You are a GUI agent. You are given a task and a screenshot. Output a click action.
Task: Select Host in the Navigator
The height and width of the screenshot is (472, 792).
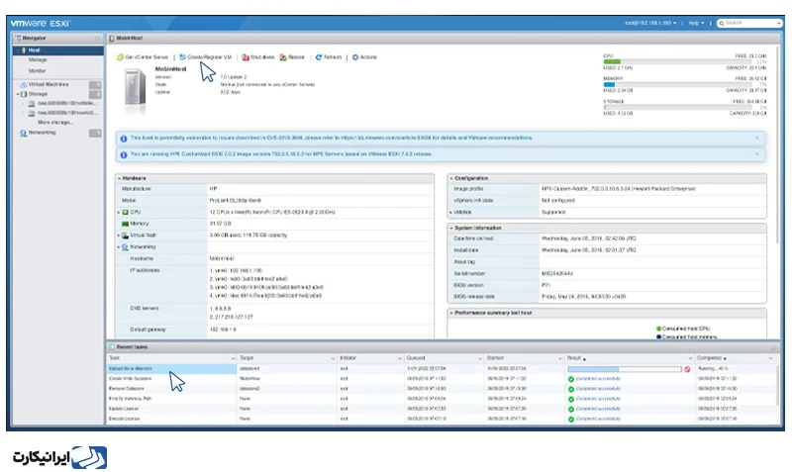[x=58, y=50]
